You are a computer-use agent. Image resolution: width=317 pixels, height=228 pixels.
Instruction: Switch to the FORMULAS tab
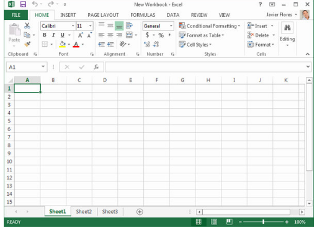pyautogui.click(x=143, y=15)
